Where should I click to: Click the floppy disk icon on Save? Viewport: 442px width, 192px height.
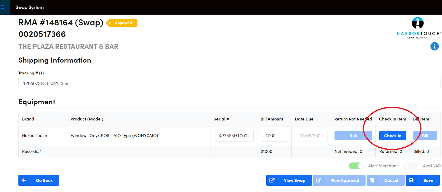[x=411, y=180]
